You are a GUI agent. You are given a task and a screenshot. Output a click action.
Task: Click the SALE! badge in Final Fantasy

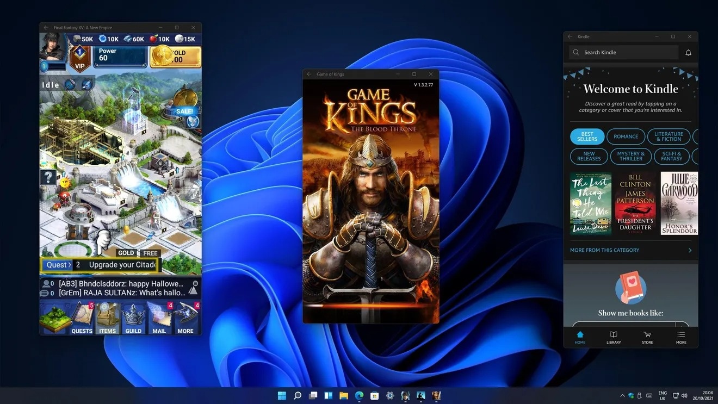pos(184,111)
